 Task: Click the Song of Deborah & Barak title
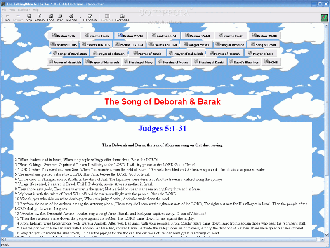(x=163, y=102)
